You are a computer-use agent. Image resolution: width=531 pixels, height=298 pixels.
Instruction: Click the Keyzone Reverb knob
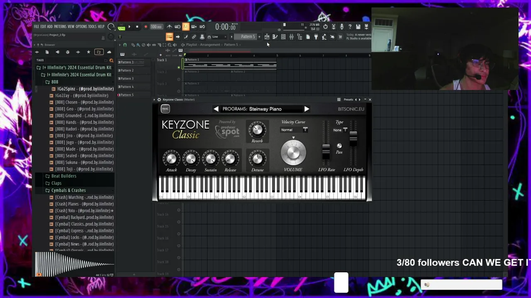[257, 130]
